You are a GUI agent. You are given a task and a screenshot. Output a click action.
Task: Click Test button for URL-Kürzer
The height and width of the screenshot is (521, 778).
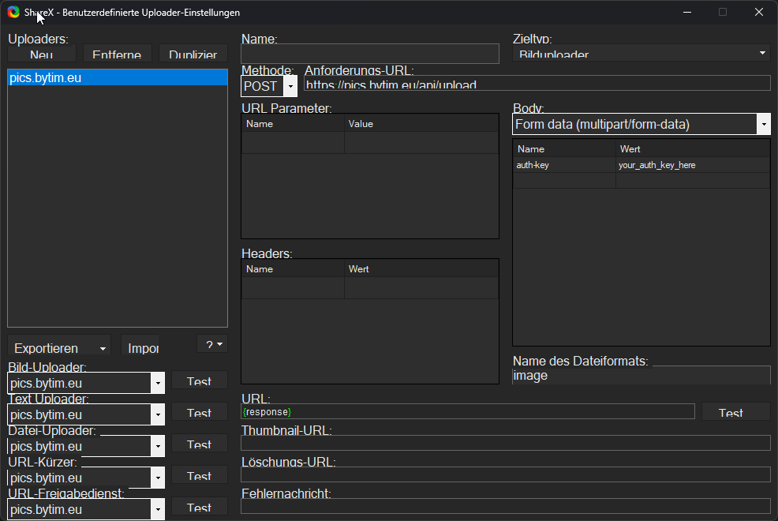coord(200,475)
